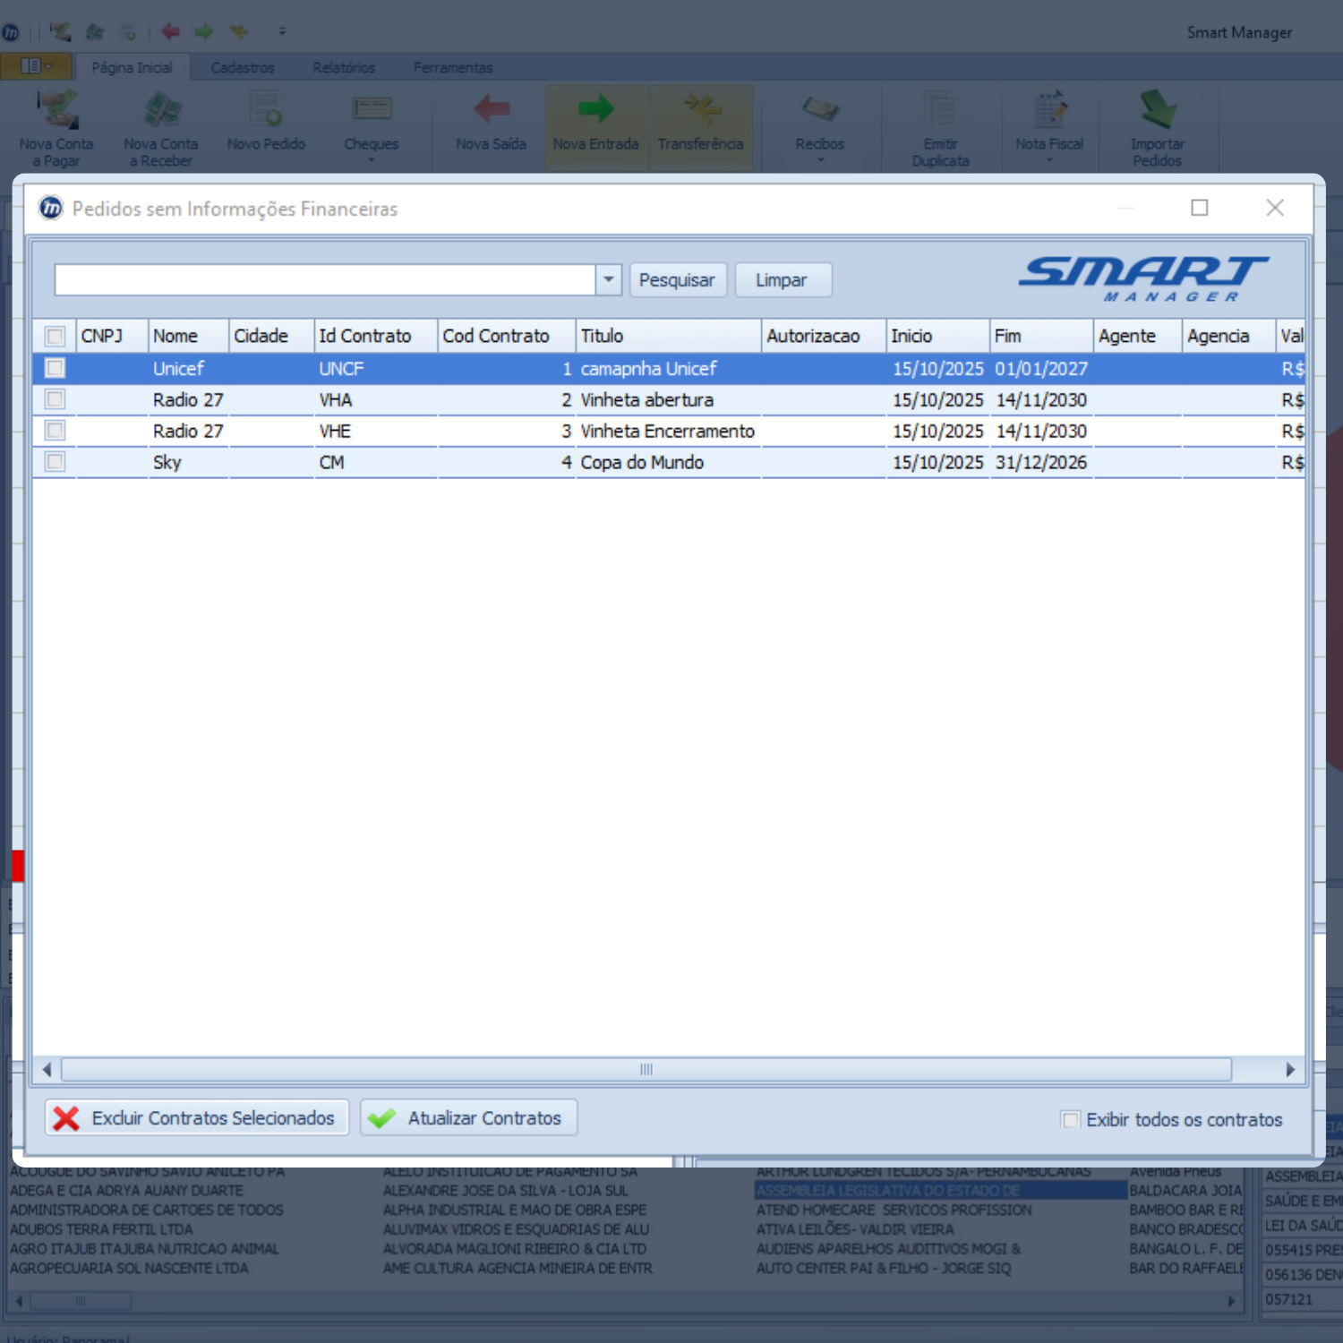Sort by the CNPJ column header
This screenshot has height=1343, width=1343.
pyautogui.click(x=112, y=336)
